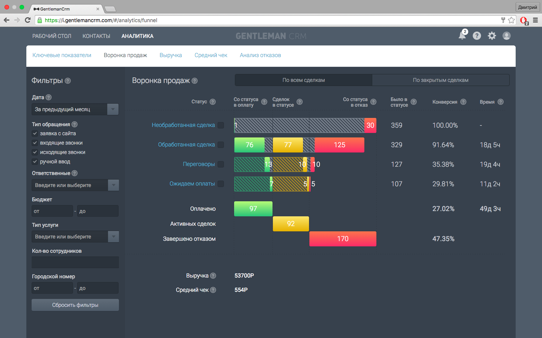Screen dimensions: 542x338
Task: Open the date dropdown За предыдущий месяц
Action: [x=75, y=109]
